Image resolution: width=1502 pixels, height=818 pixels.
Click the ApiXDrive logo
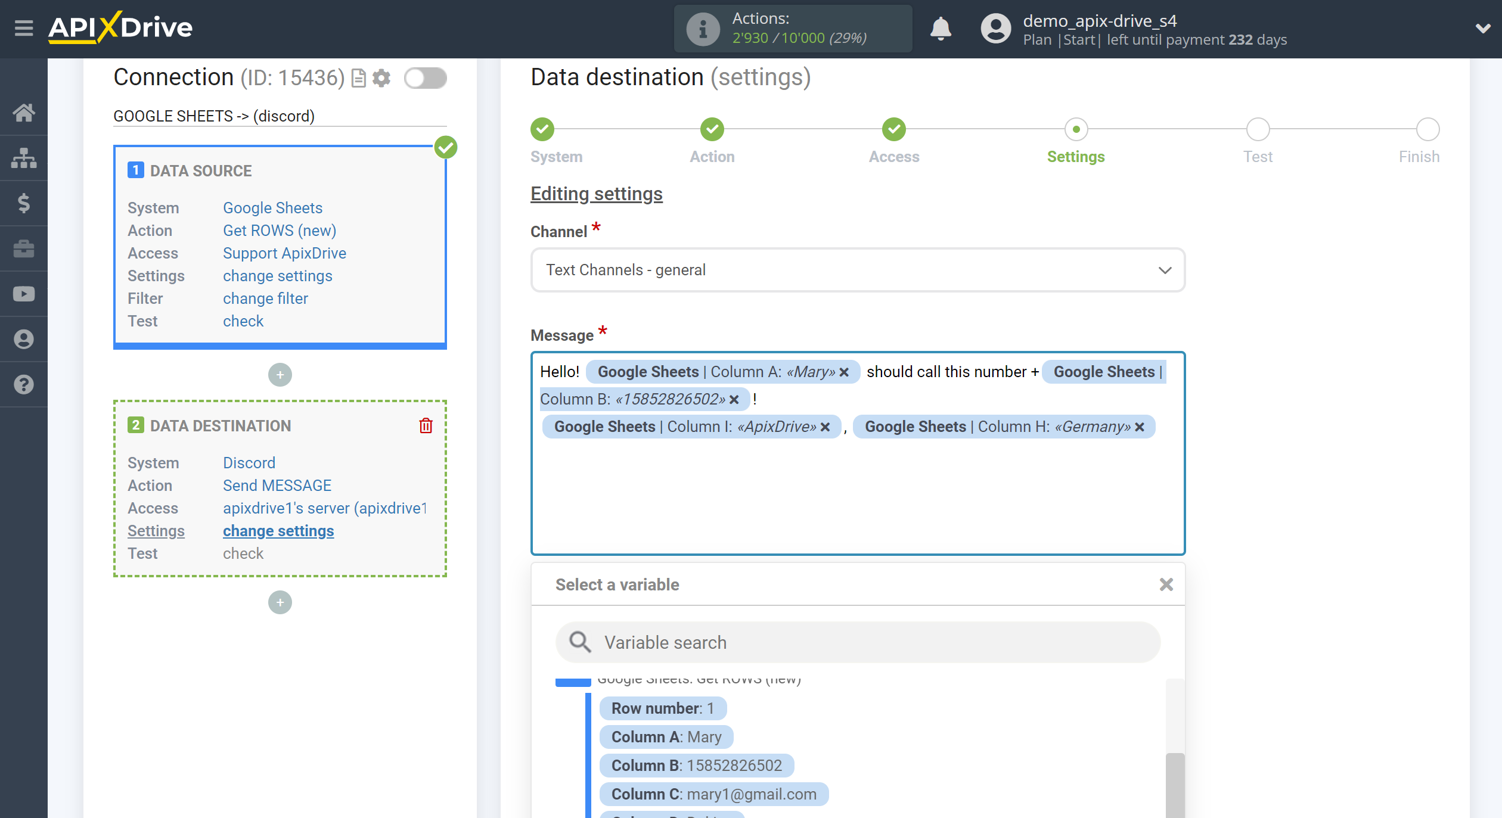tap(121, 27)
